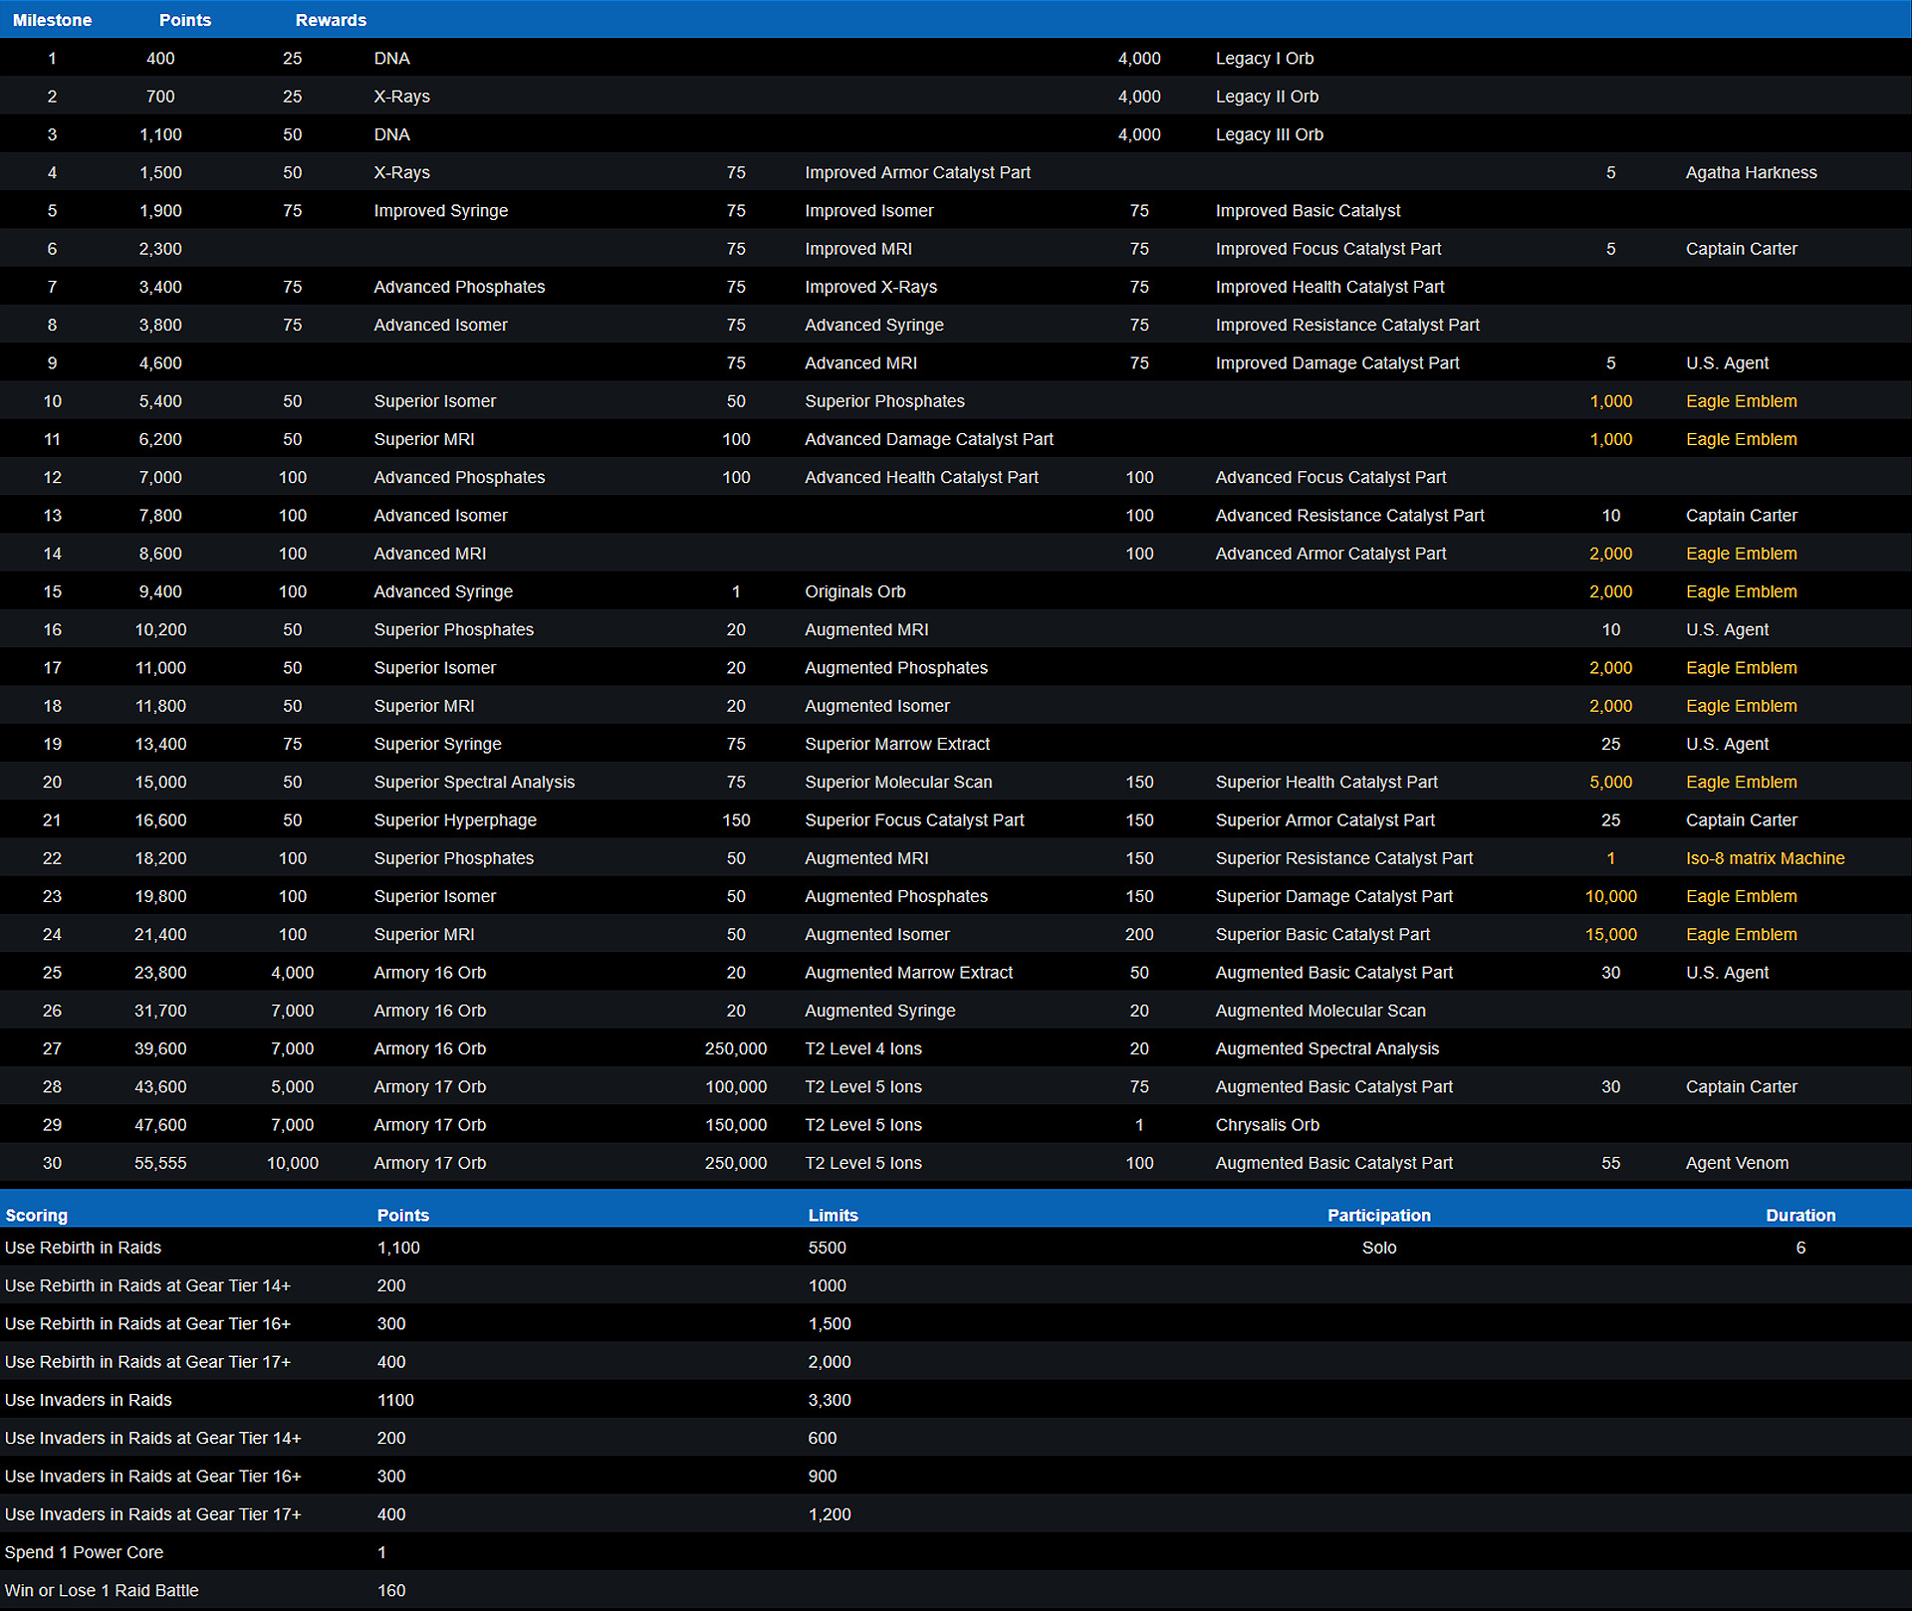Click the 55,555 points value
Screen dimensions: 1912x1611
click(160, 1163)
